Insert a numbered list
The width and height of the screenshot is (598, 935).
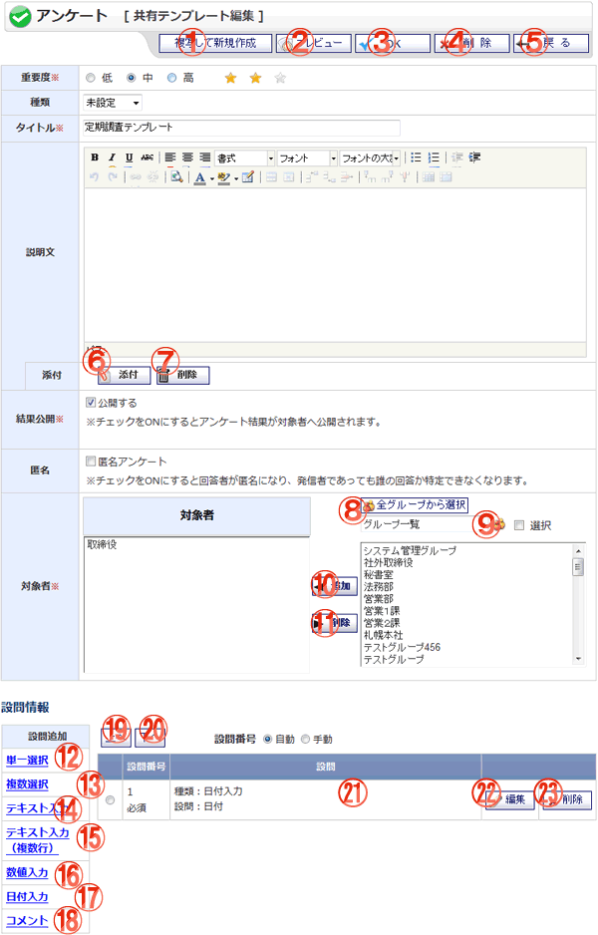coord(434,157)
